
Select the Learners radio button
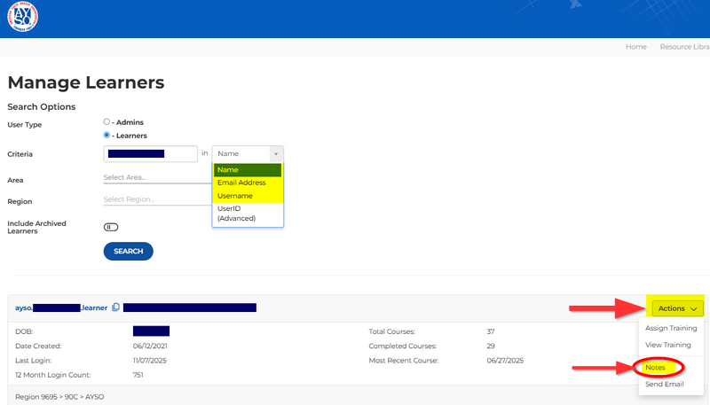click(106, 136)
